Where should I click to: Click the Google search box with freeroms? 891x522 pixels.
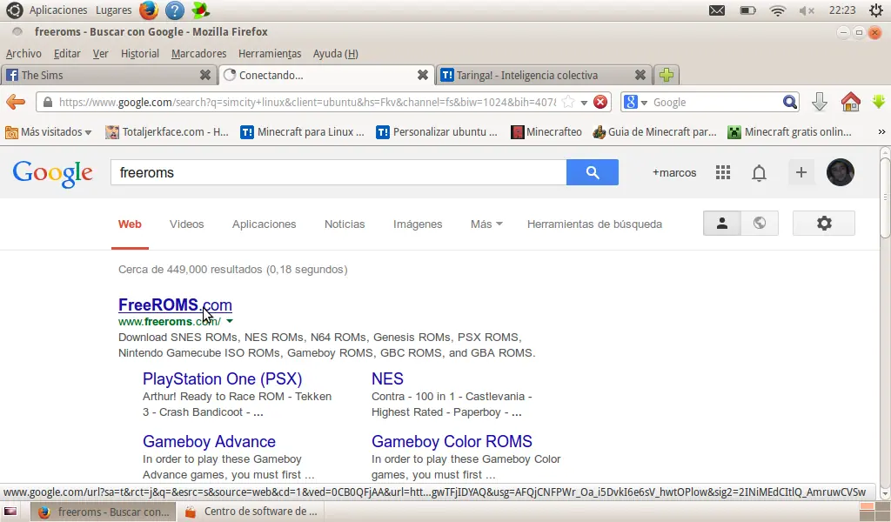pyautogui.click(x=338, y=172)
